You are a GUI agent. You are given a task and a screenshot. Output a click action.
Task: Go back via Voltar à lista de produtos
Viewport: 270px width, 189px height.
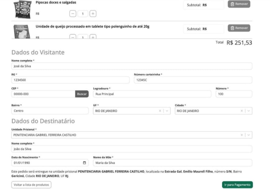tap(31, 185)
